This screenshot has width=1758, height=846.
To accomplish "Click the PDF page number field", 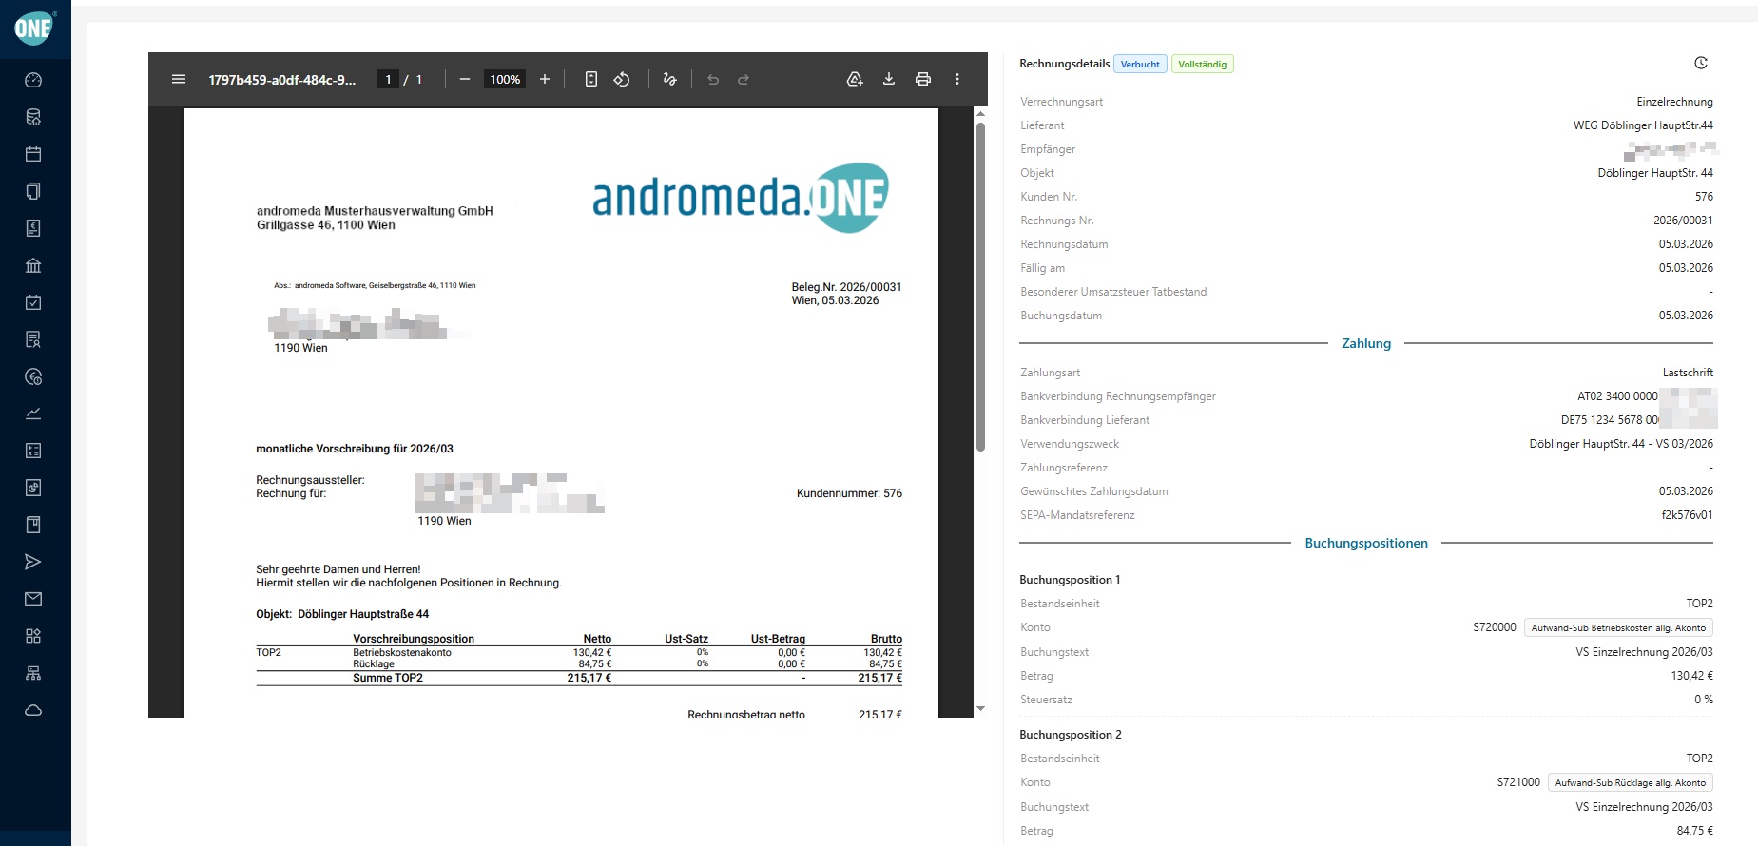I will coord(388,79).
